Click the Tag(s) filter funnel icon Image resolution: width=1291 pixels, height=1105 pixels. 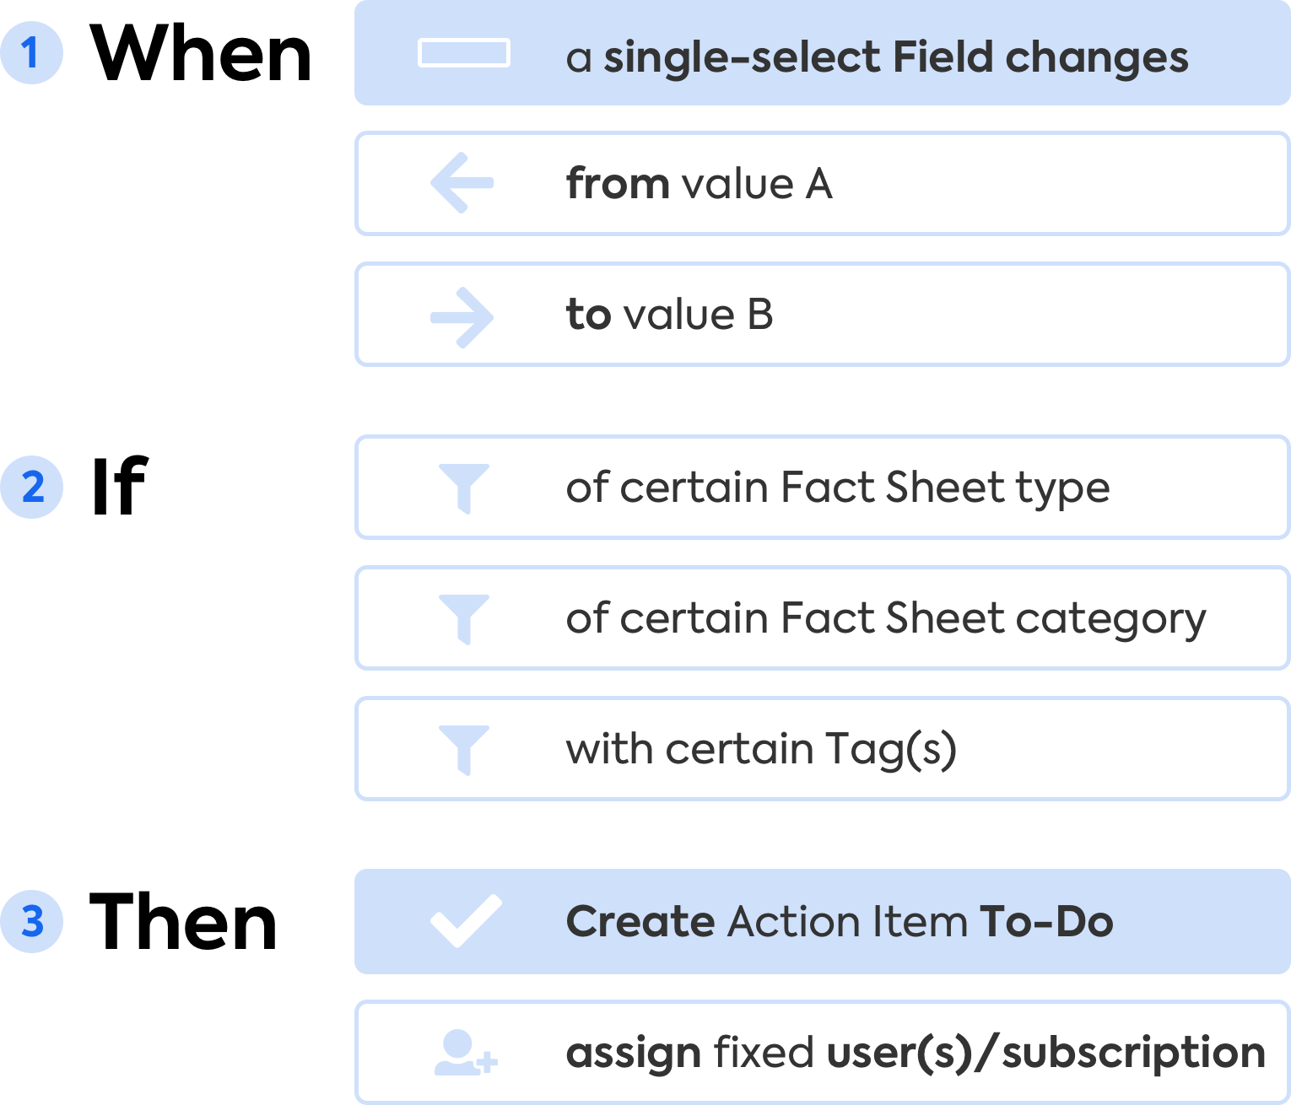pos(463,749)
